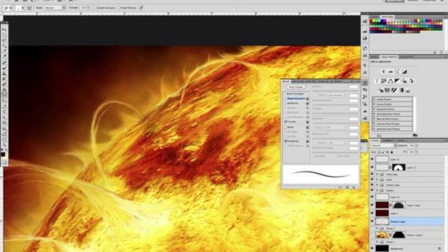Click the highlighted Brush panel dock icon
Viewport: 448px width, 252px height.
pyautogui.click(x=365, y=83)
